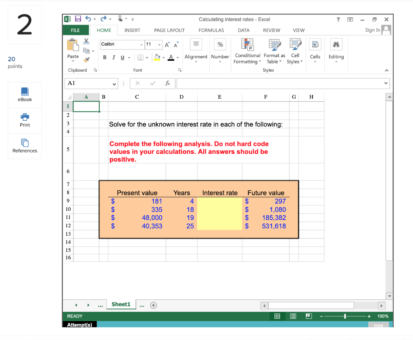This screenshot has height=340, width=413.
Task: Switch to the REVIEW tab
Action: [271, 30]
